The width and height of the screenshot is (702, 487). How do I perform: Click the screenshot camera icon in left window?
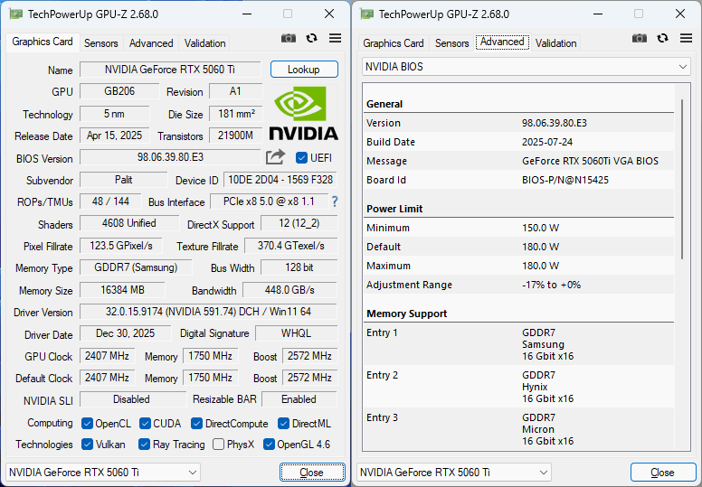click(x=289, y=39)
